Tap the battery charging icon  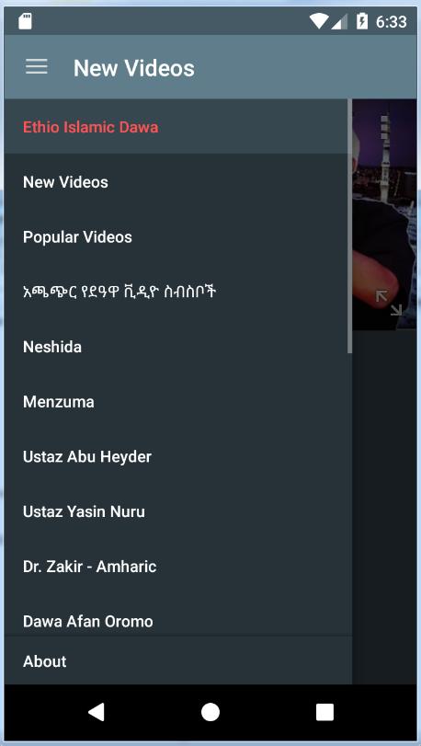(x=362, y=21)
